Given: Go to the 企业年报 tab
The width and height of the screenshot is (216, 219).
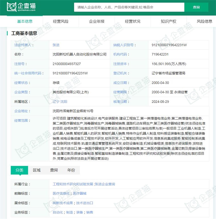Looking at the screenshot, I should (97, 21).
